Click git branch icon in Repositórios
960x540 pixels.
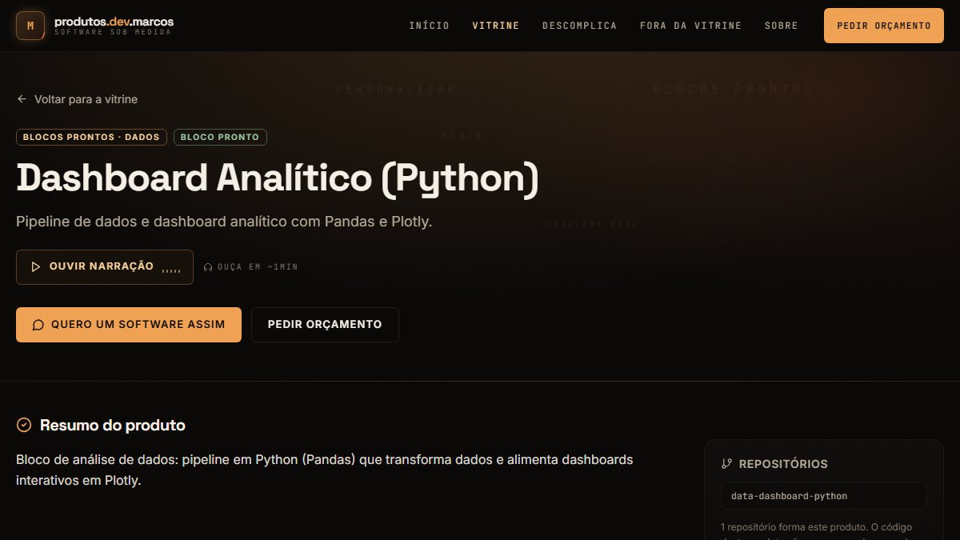tap(726, 464)
